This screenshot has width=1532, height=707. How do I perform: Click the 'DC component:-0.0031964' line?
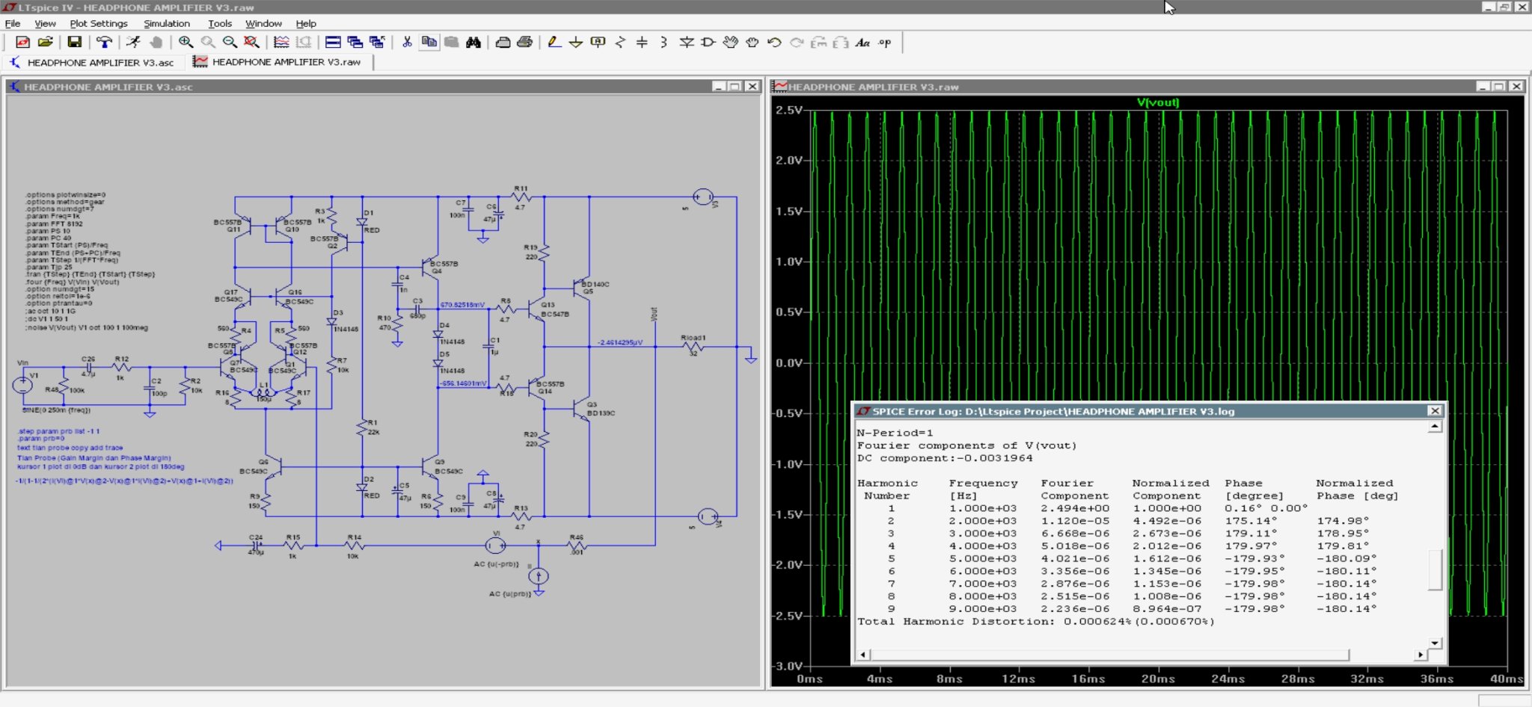pyautogui.click(x=945, y=458)
